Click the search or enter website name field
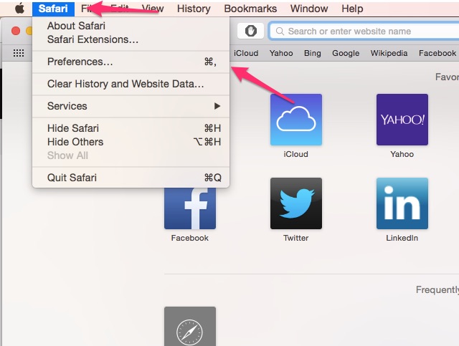The image size is (459, 346). (x=364, y=31)
